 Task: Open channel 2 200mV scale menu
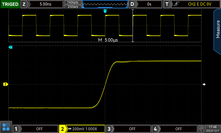86,129
